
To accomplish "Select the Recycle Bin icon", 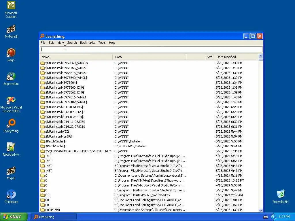I will [x=281, y=197].
